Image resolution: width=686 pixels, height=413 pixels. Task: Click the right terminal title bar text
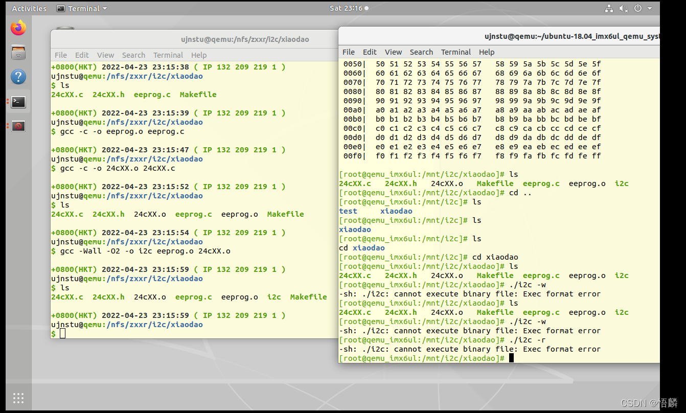pyautogui.click(x=572, y=36)
